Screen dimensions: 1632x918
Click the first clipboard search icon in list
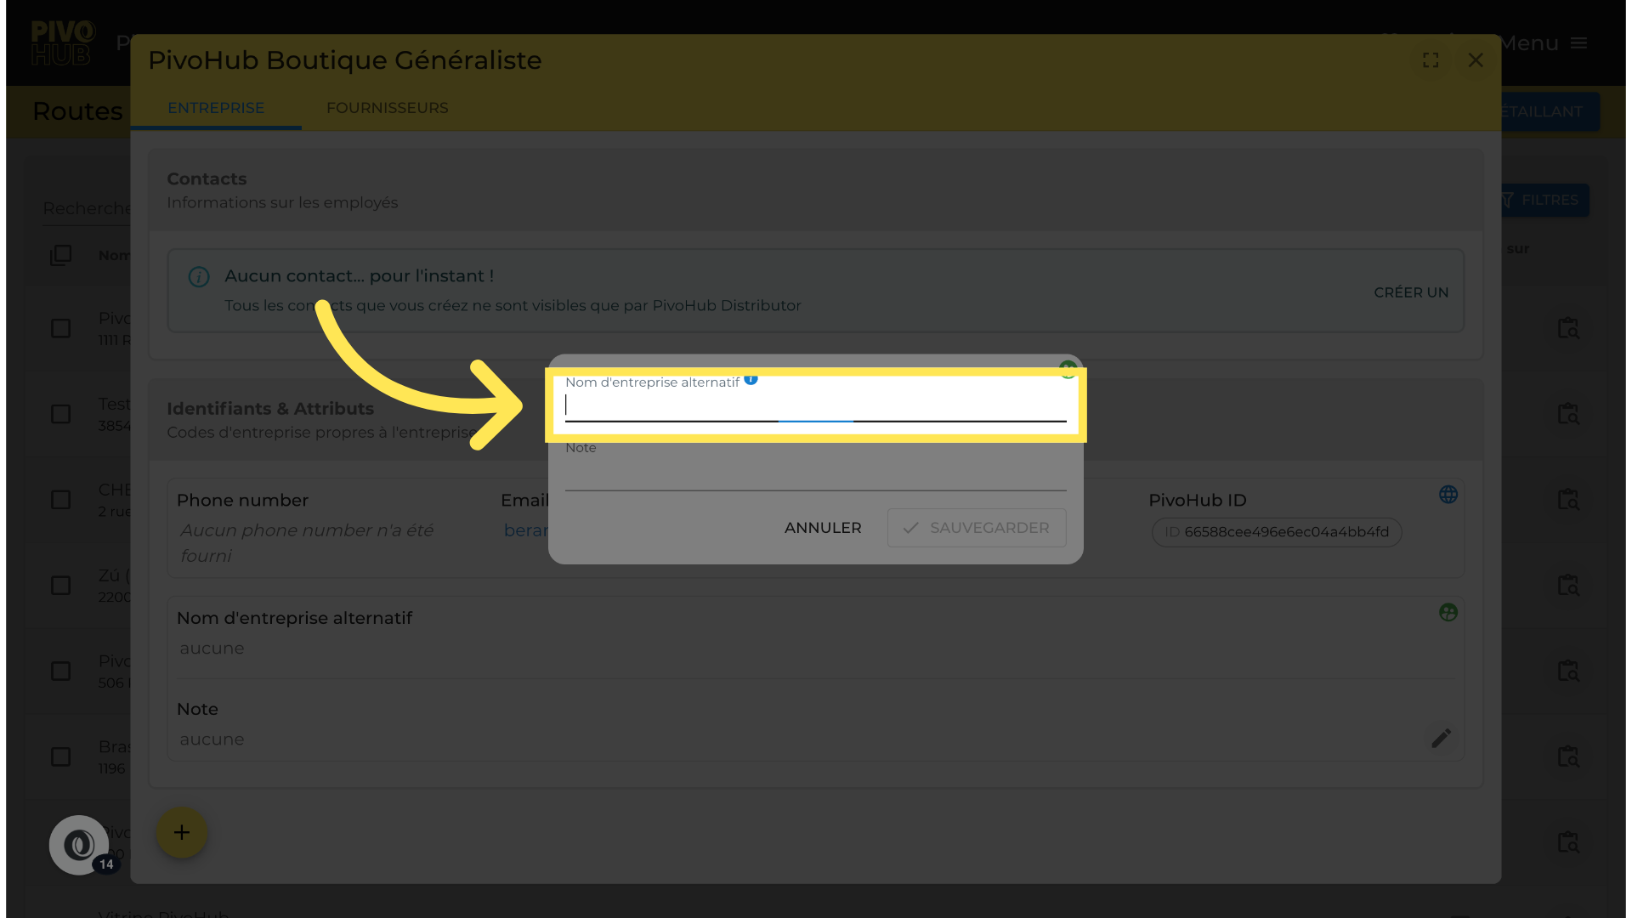1567,328
